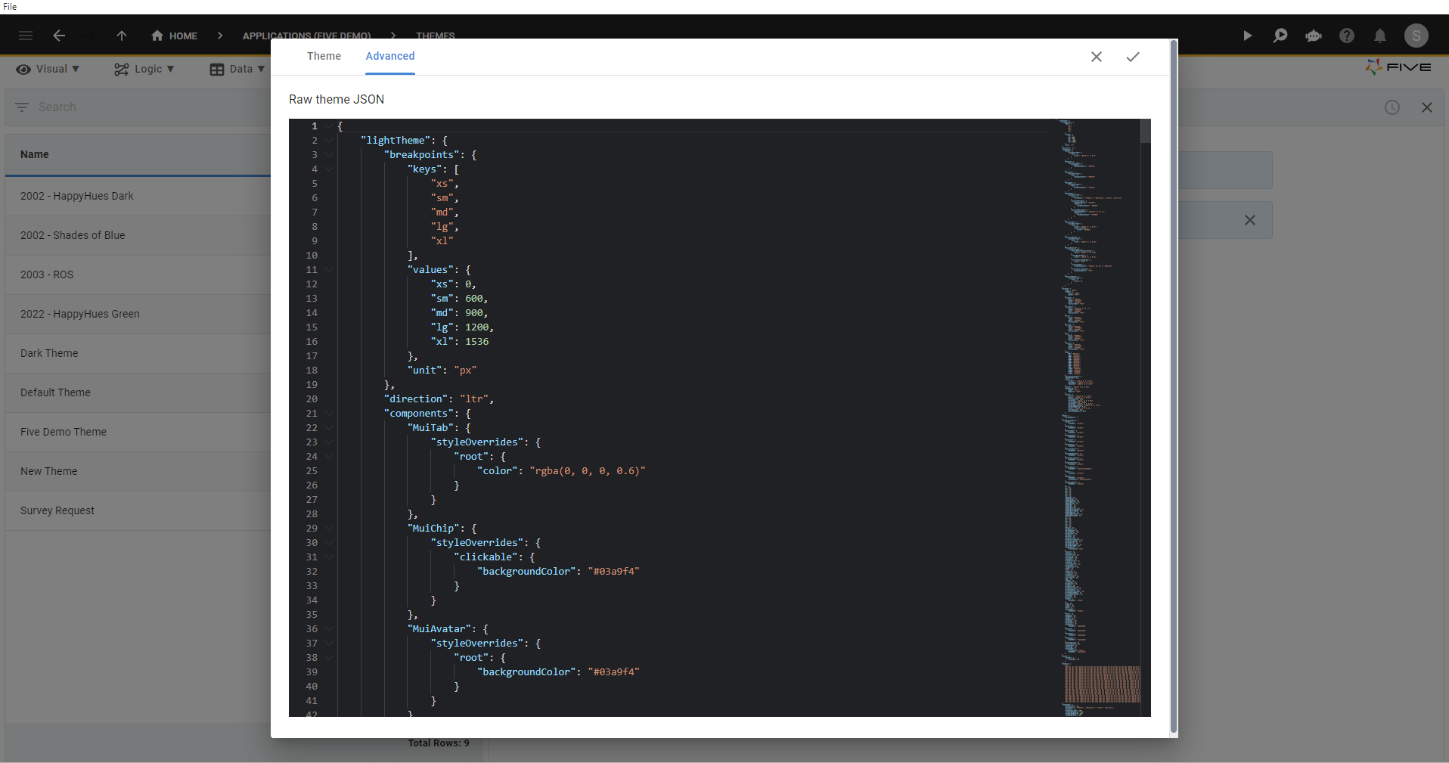1449x763 pixels.
Task: Collapse the breakpoints object on line 3
Action: tap(328, 154)
